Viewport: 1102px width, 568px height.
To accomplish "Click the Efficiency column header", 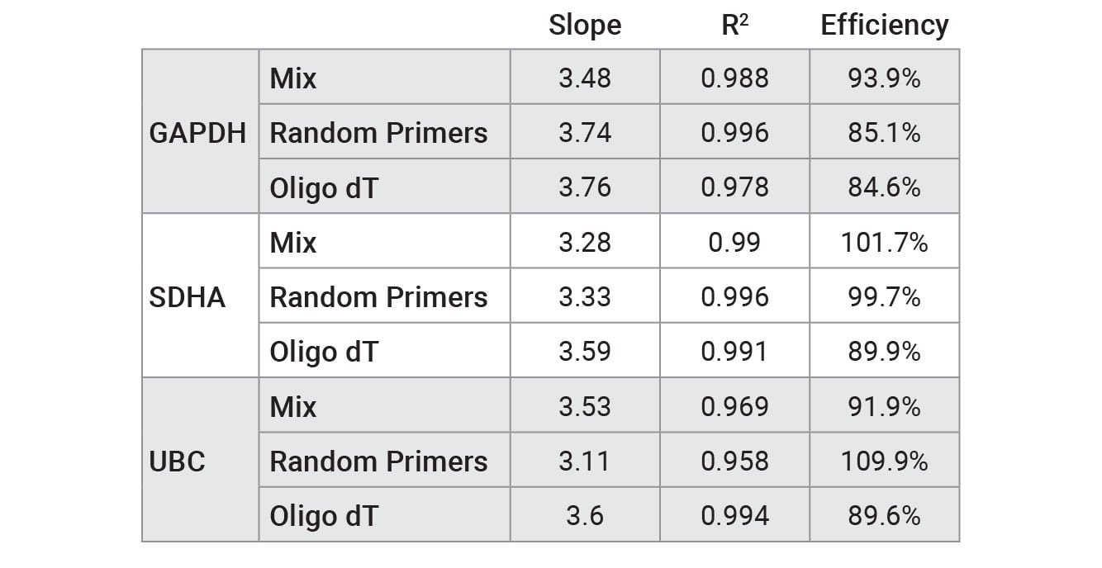I will (x=884, y=26).
